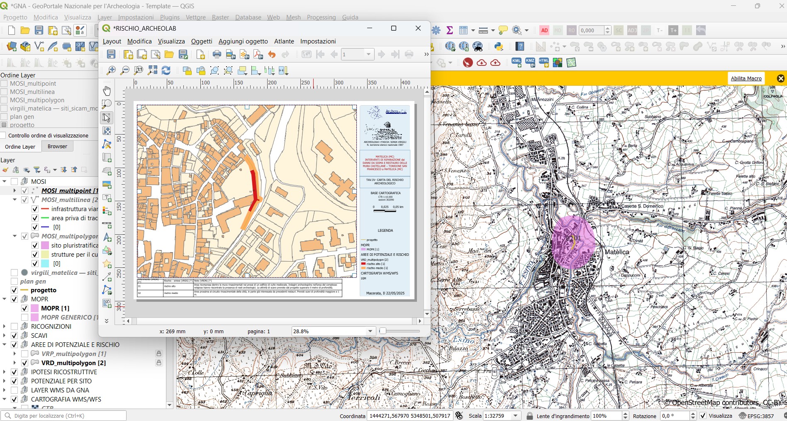The image size is (787, 421).
Task: Click the add legend tool
Action: click(x=107, y=211)
